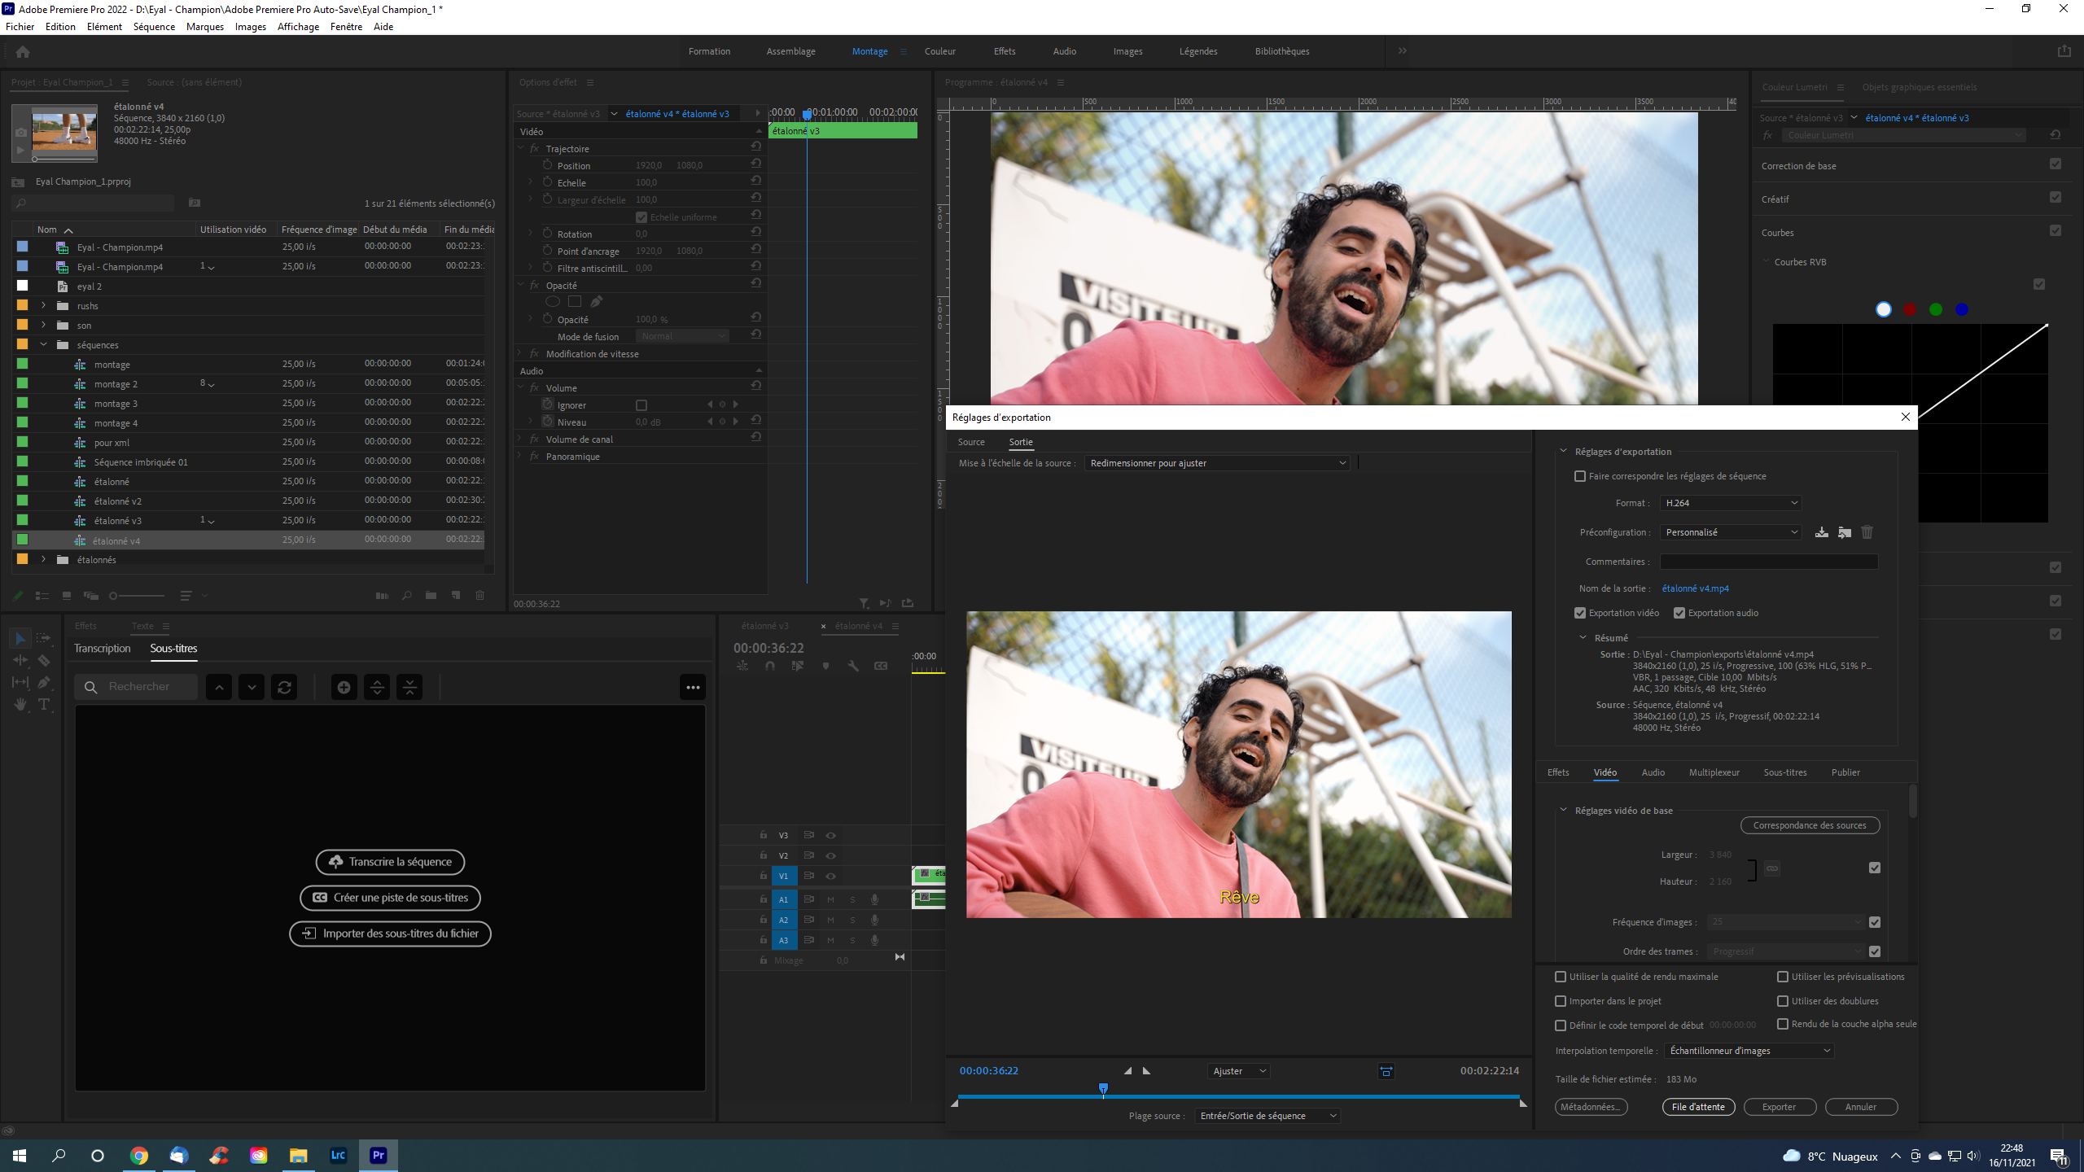The image size is (2084, 1172).
Task: Select the Razor tool in the toolbox
Action: (x=44, y=660)
